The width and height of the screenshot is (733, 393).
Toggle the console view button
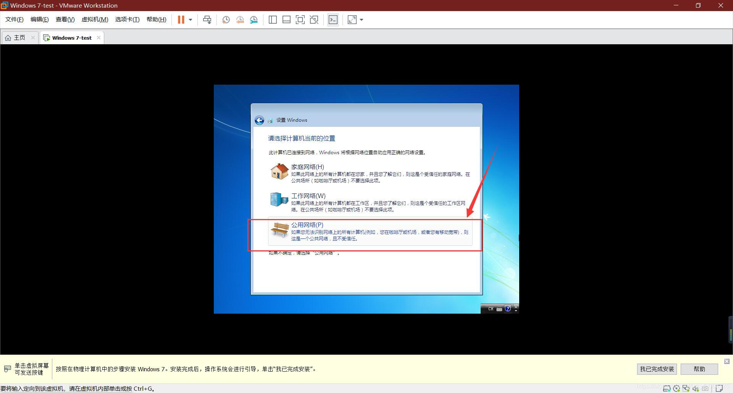333,19
